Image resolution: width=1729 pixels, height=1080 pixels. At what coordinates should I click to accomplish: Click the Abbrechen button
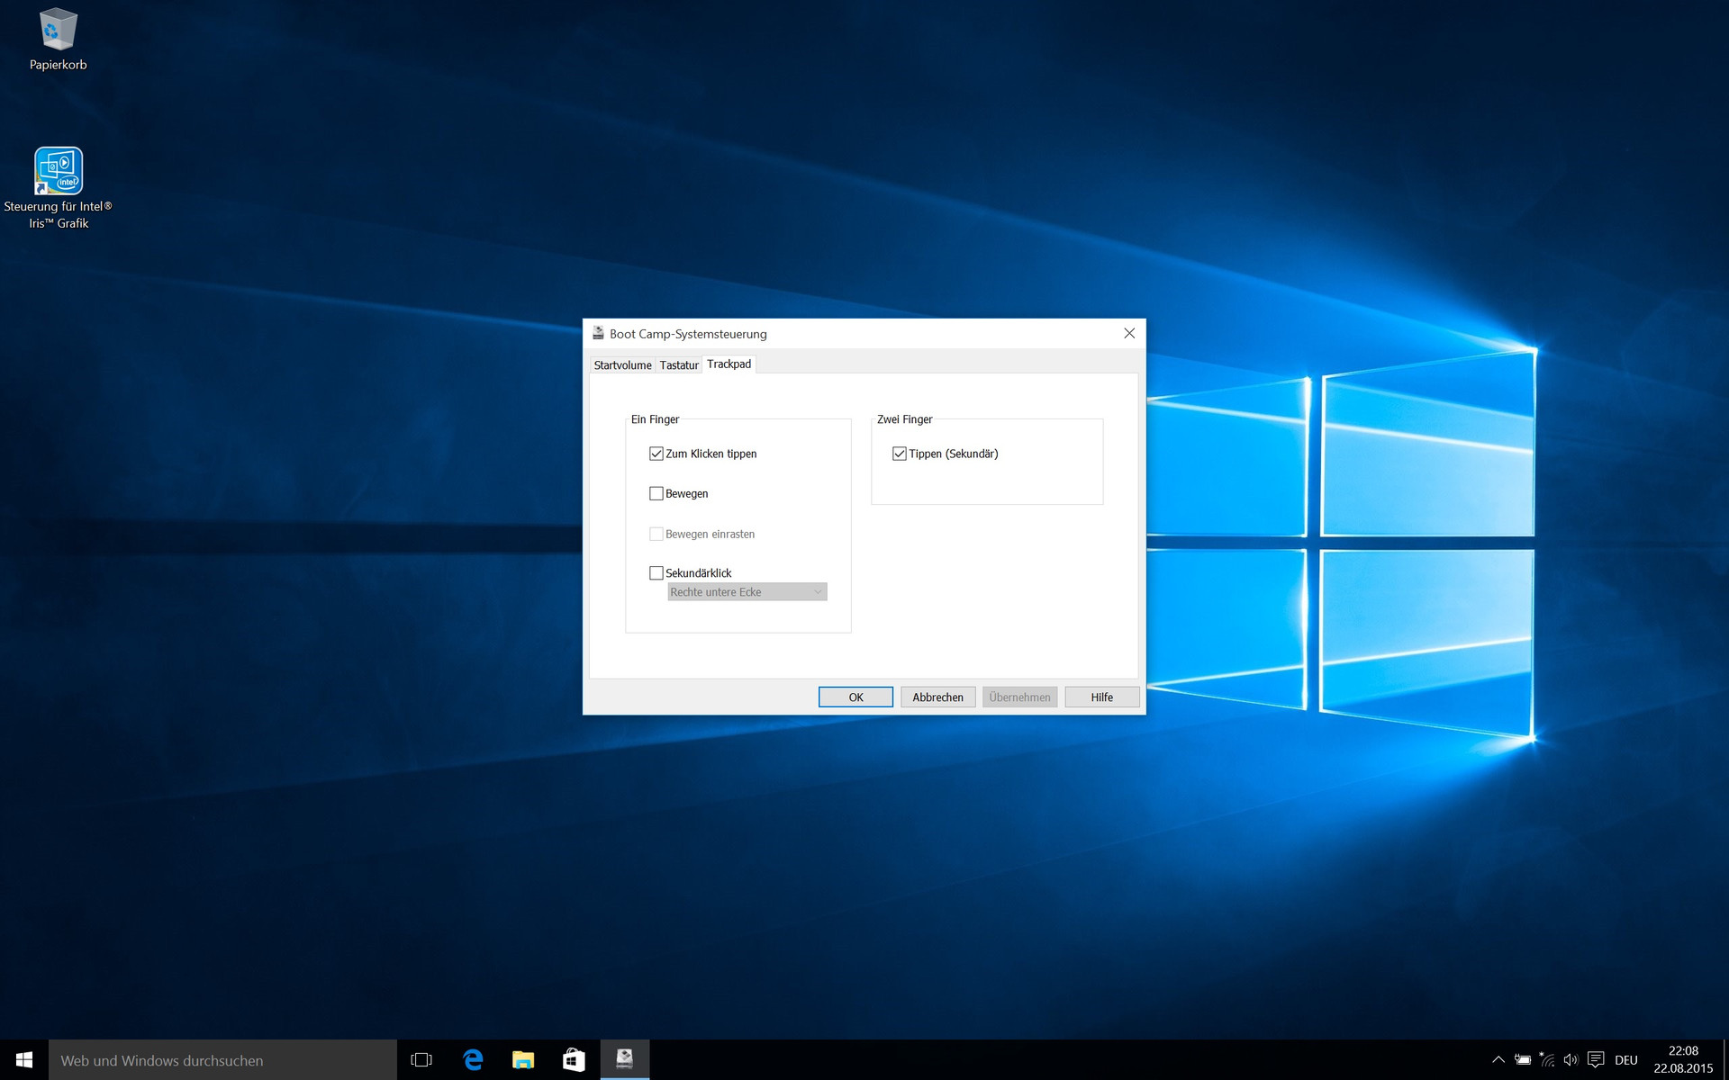click(937, 697)
